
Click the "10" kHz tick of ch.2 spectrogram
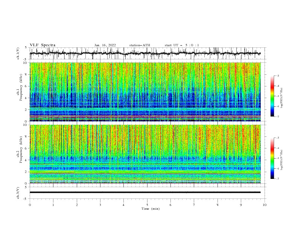tap(26, 125)
